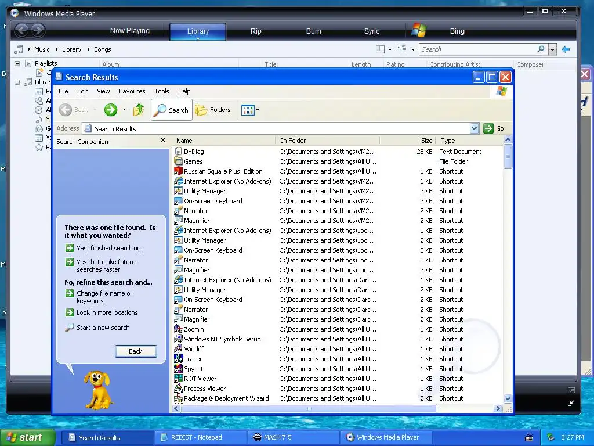Click the vertical scrollbar up arrow in results
This screenshot has width=594, height=446.
click(508, 140)
